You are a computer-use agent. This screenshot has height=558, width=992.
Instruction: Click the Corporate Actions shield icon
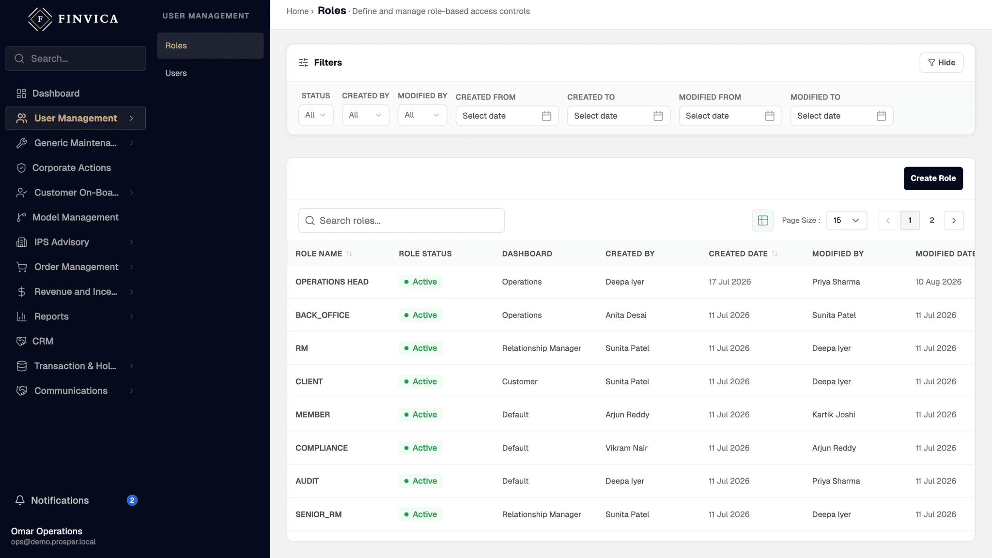tap(21, 167)
